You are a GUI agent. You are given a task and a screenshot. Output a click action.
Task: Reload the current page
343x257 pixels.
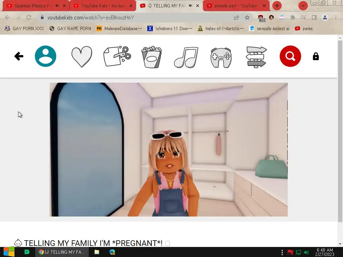pyautogui.click(x=29, y=17)
